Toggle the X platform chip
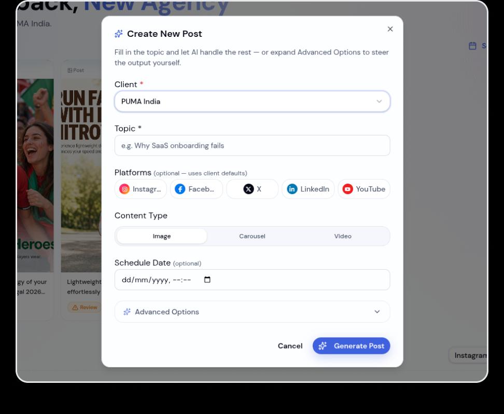Viewport: 504px width, 414px height. (x=252, y=189)
